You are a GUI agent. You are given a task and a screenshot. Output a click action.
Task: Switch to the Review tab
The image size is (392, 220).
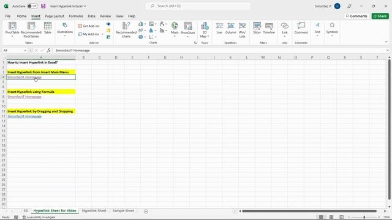click(x=105, y=16)
